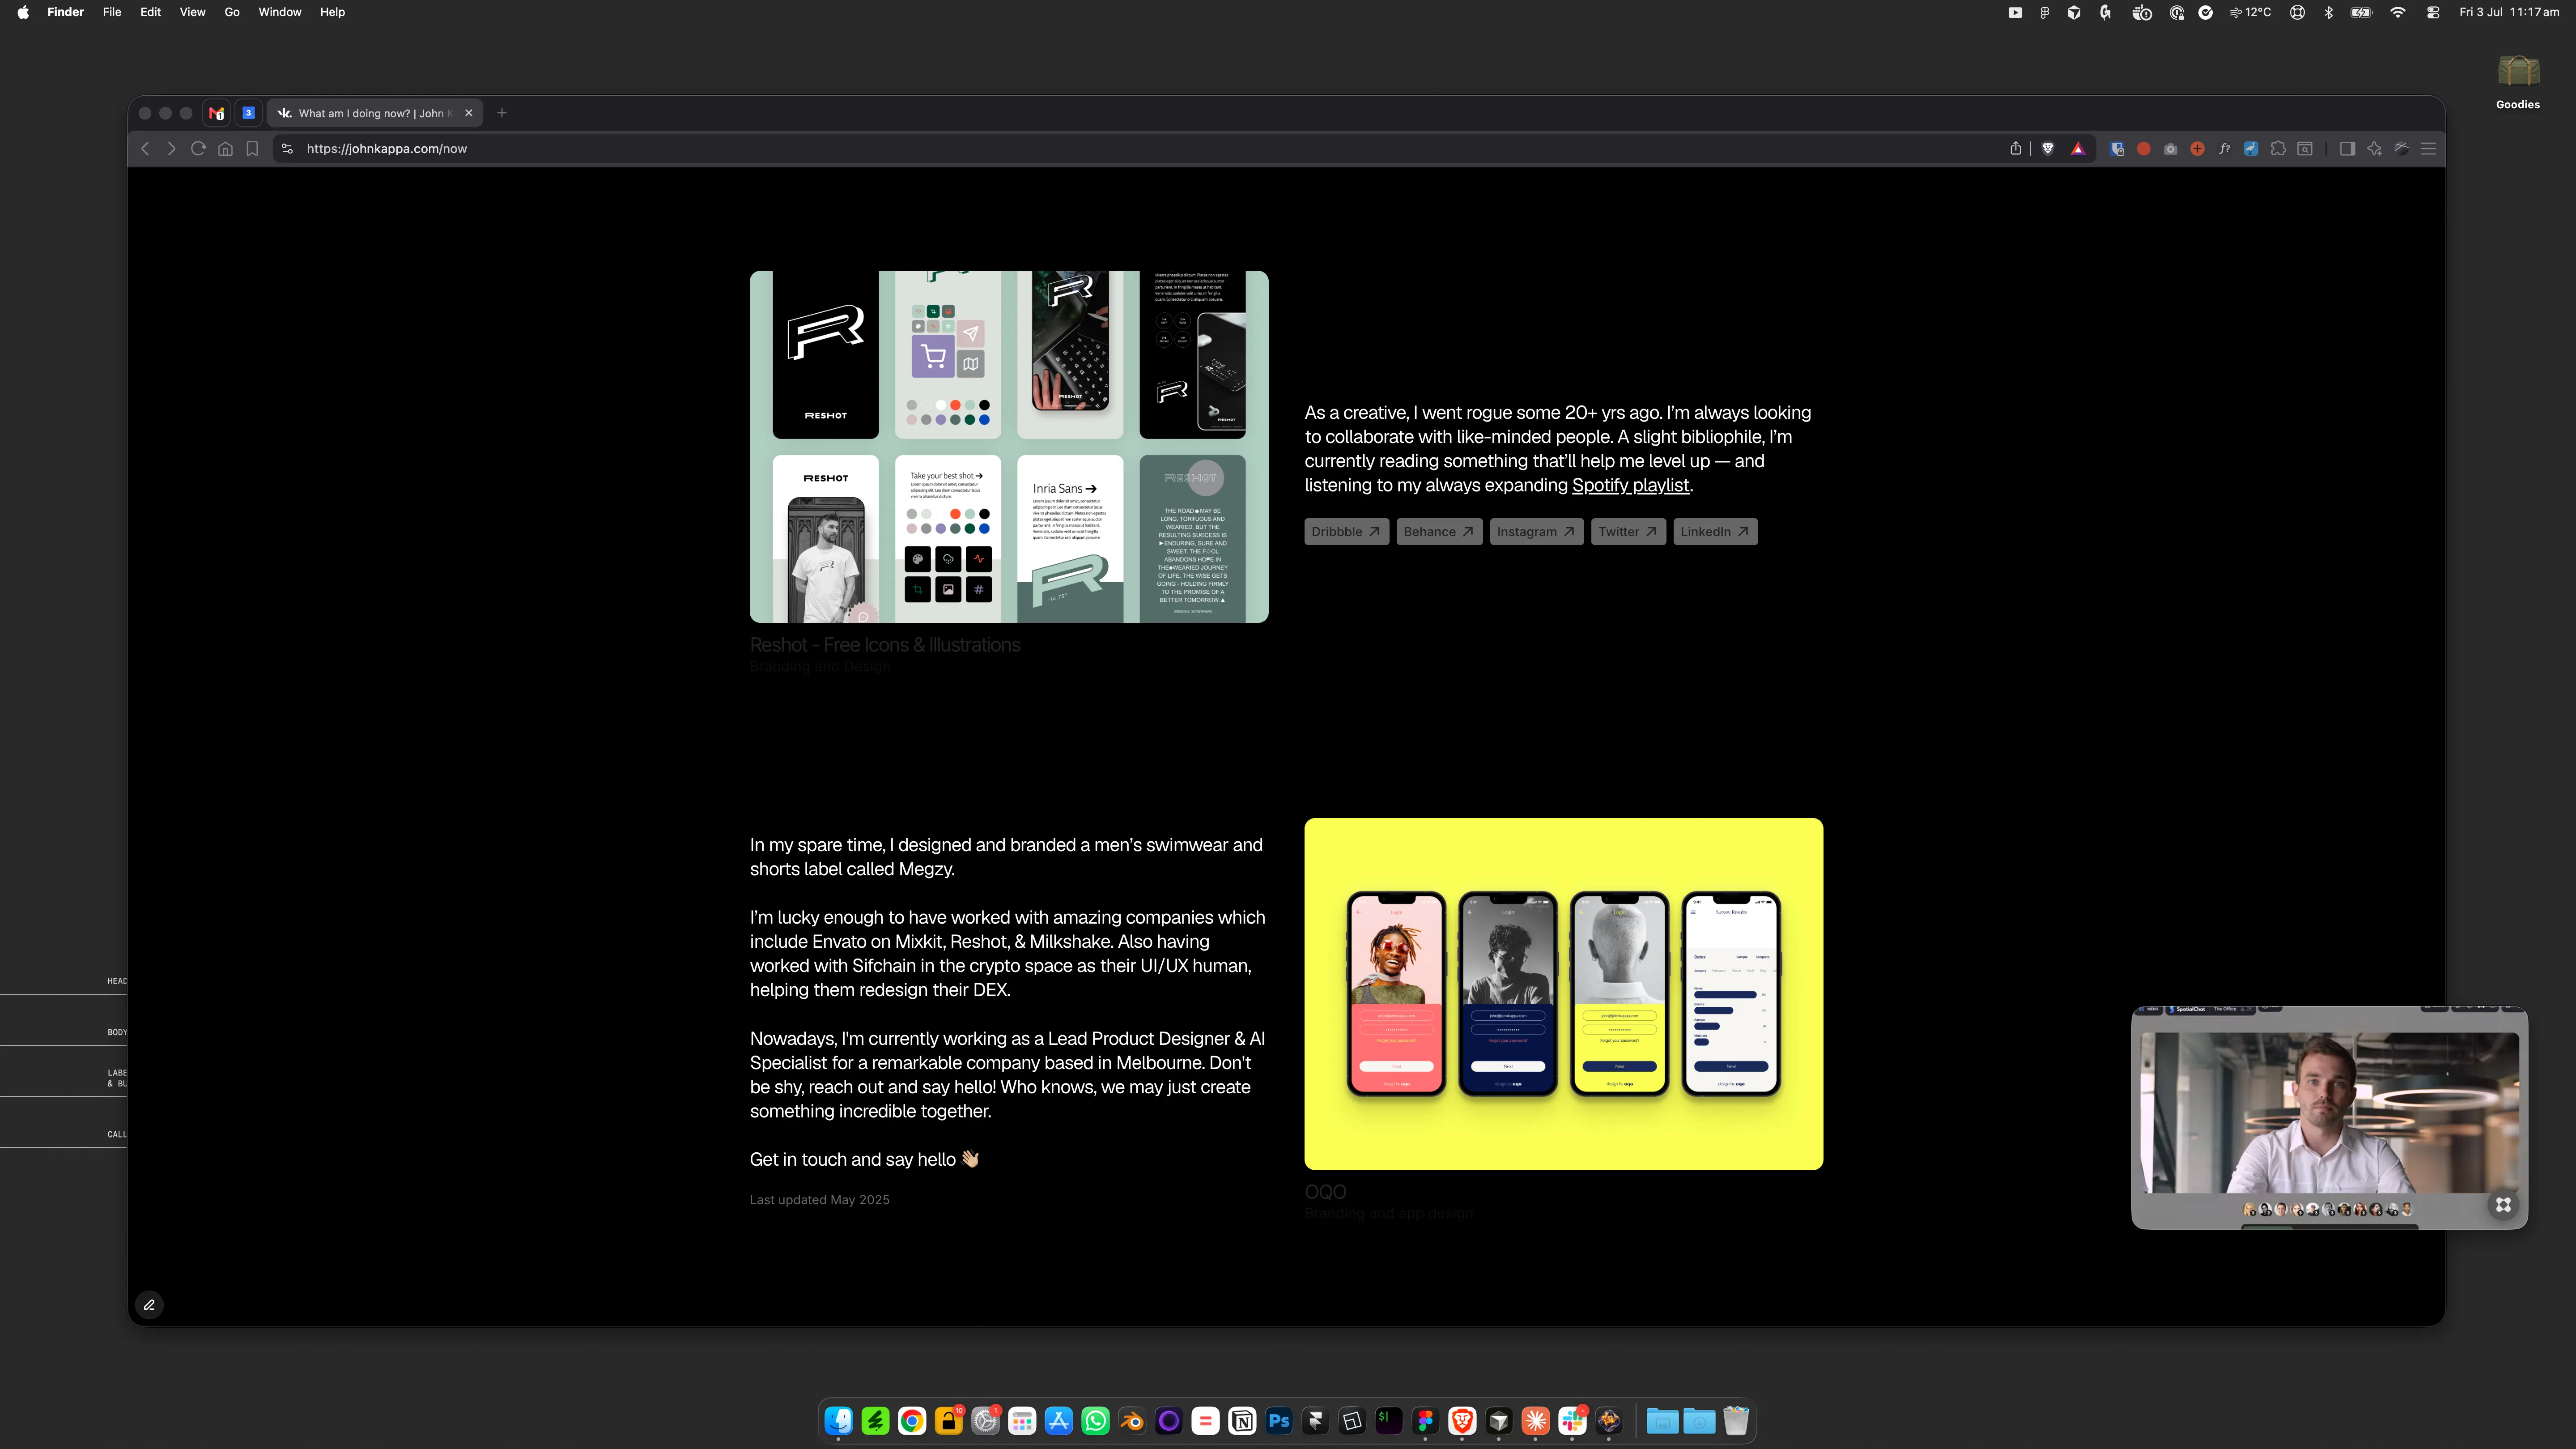Open the Bluetooth status menu
This screenshot has height=1449, width=2576.
click(2329, 12)
